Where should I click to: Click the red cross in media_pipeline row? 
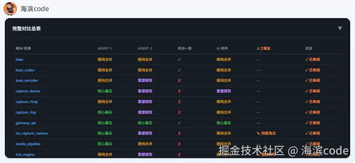[179, 144]
